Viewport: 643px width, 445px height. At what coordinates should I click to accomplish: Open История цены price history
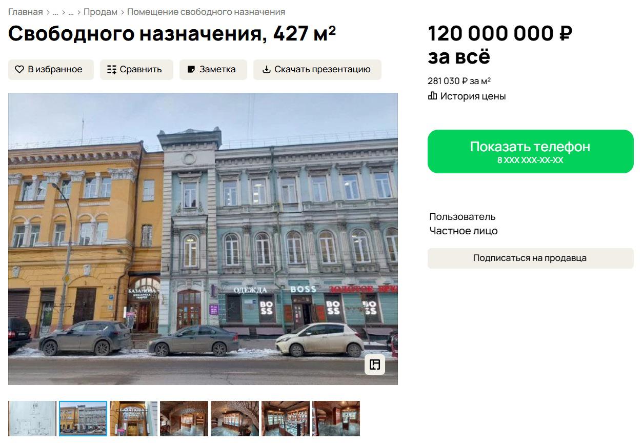(x=473, y=96)
